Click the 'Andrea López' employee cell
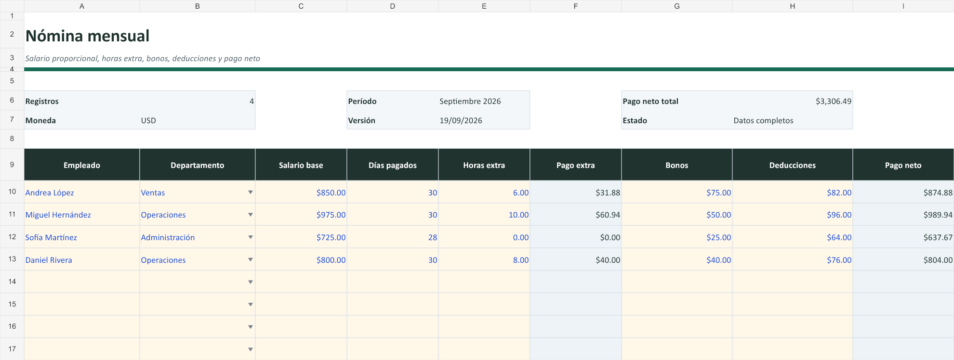 (82, 192)
